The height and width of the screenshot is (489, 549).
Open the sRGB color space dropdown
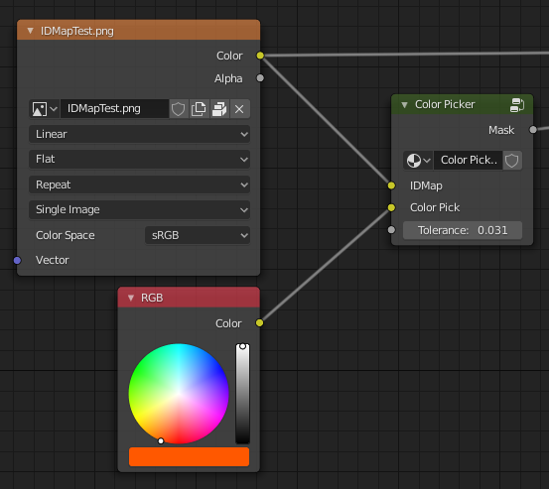pyautogui.click(x=198, y=235)
